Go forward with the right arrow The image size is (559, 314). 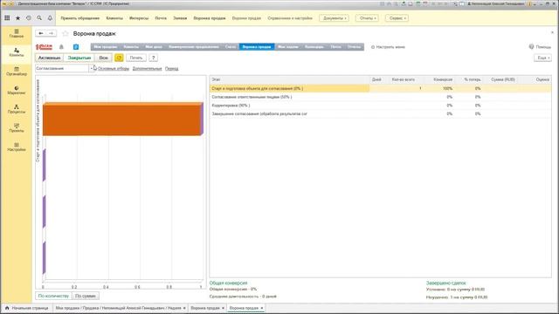click(x=51, y=33)
